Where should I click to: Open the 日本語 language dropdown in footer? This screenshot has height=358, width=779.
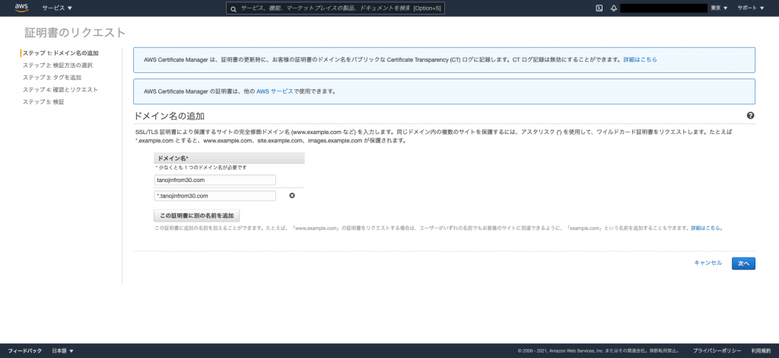[62, 350]
